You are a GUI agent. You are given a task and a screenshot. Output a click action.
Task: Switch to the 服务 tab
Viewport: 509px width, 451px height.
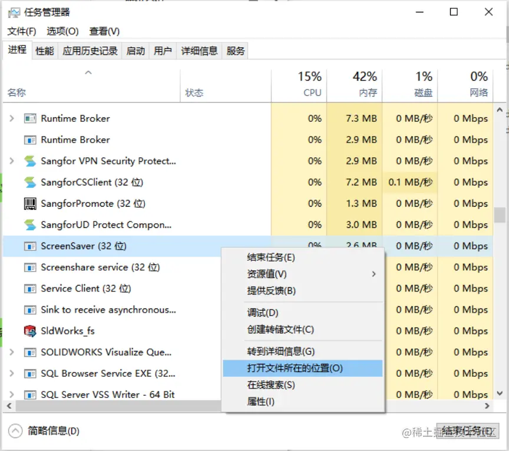235,51
